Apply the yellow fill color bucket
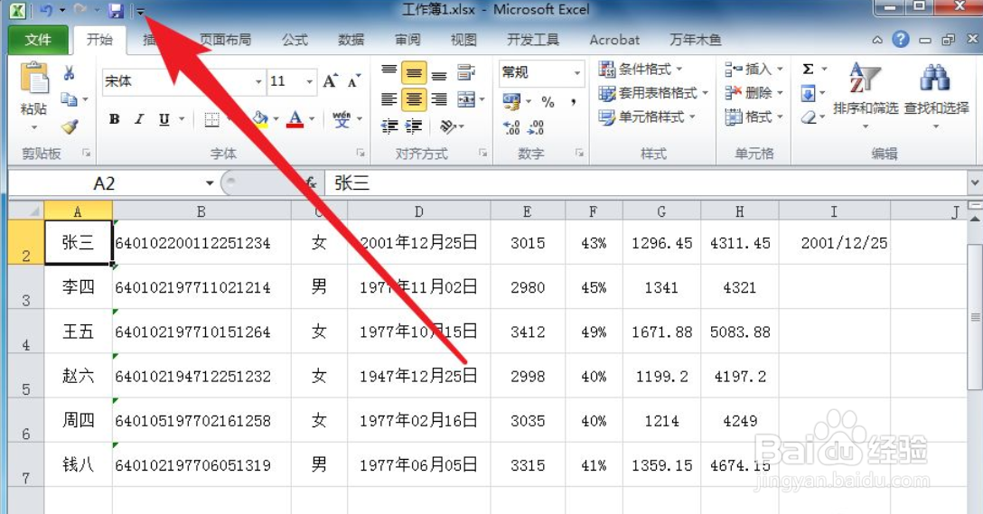This screenshot has width=983, height=514. click(260, 119)
